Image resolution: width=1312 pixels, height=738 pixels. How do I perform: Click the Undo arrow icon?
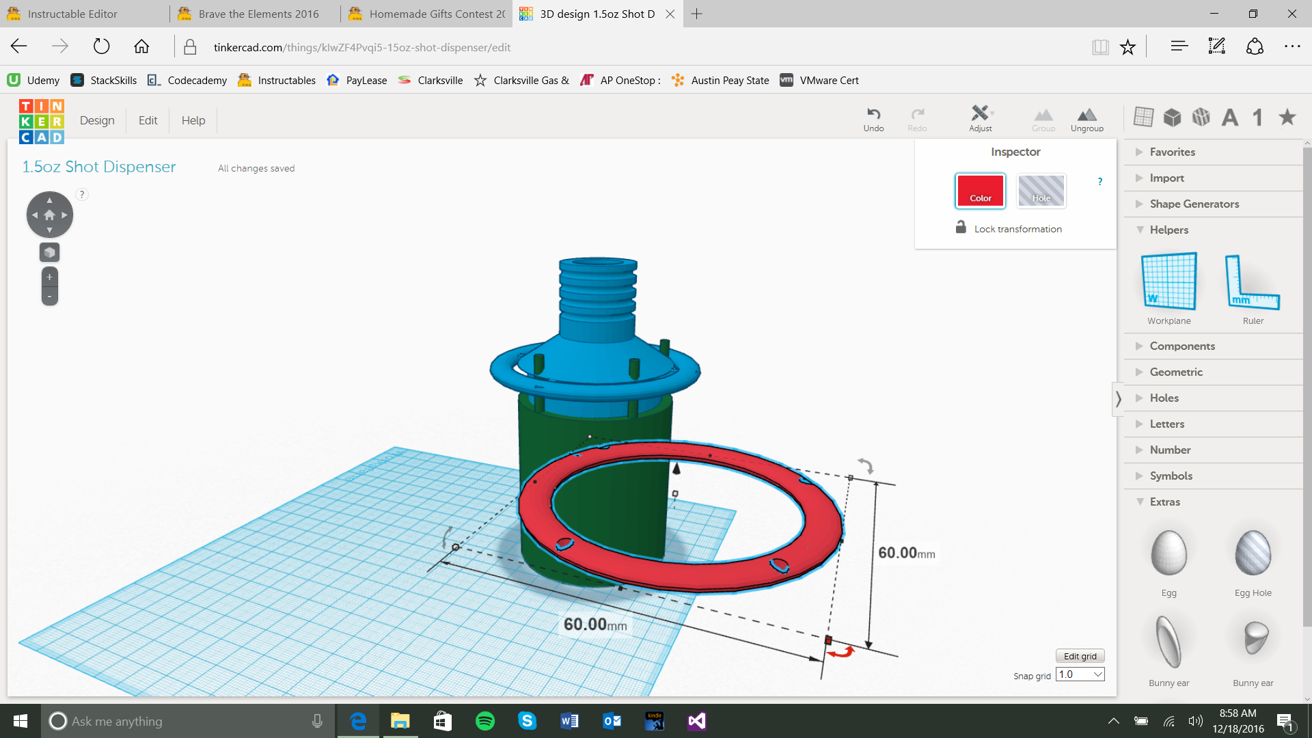coord(873,114)
